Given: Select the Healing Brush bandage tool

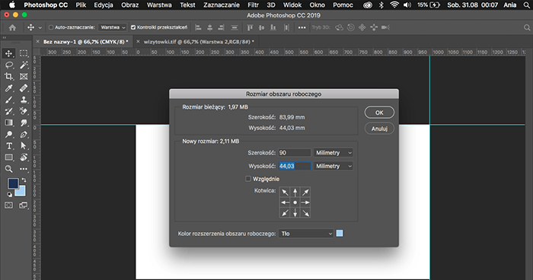Looking at the screenshot, I should (x=24, y=88).
